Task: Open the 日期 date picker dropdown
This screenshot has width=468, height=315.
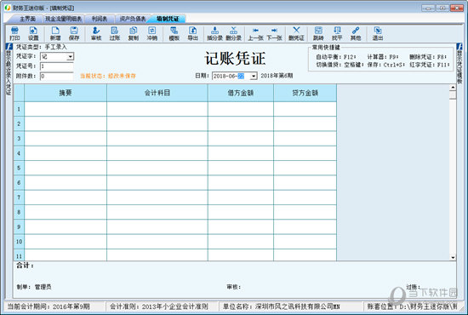Action: coord(254,76)
